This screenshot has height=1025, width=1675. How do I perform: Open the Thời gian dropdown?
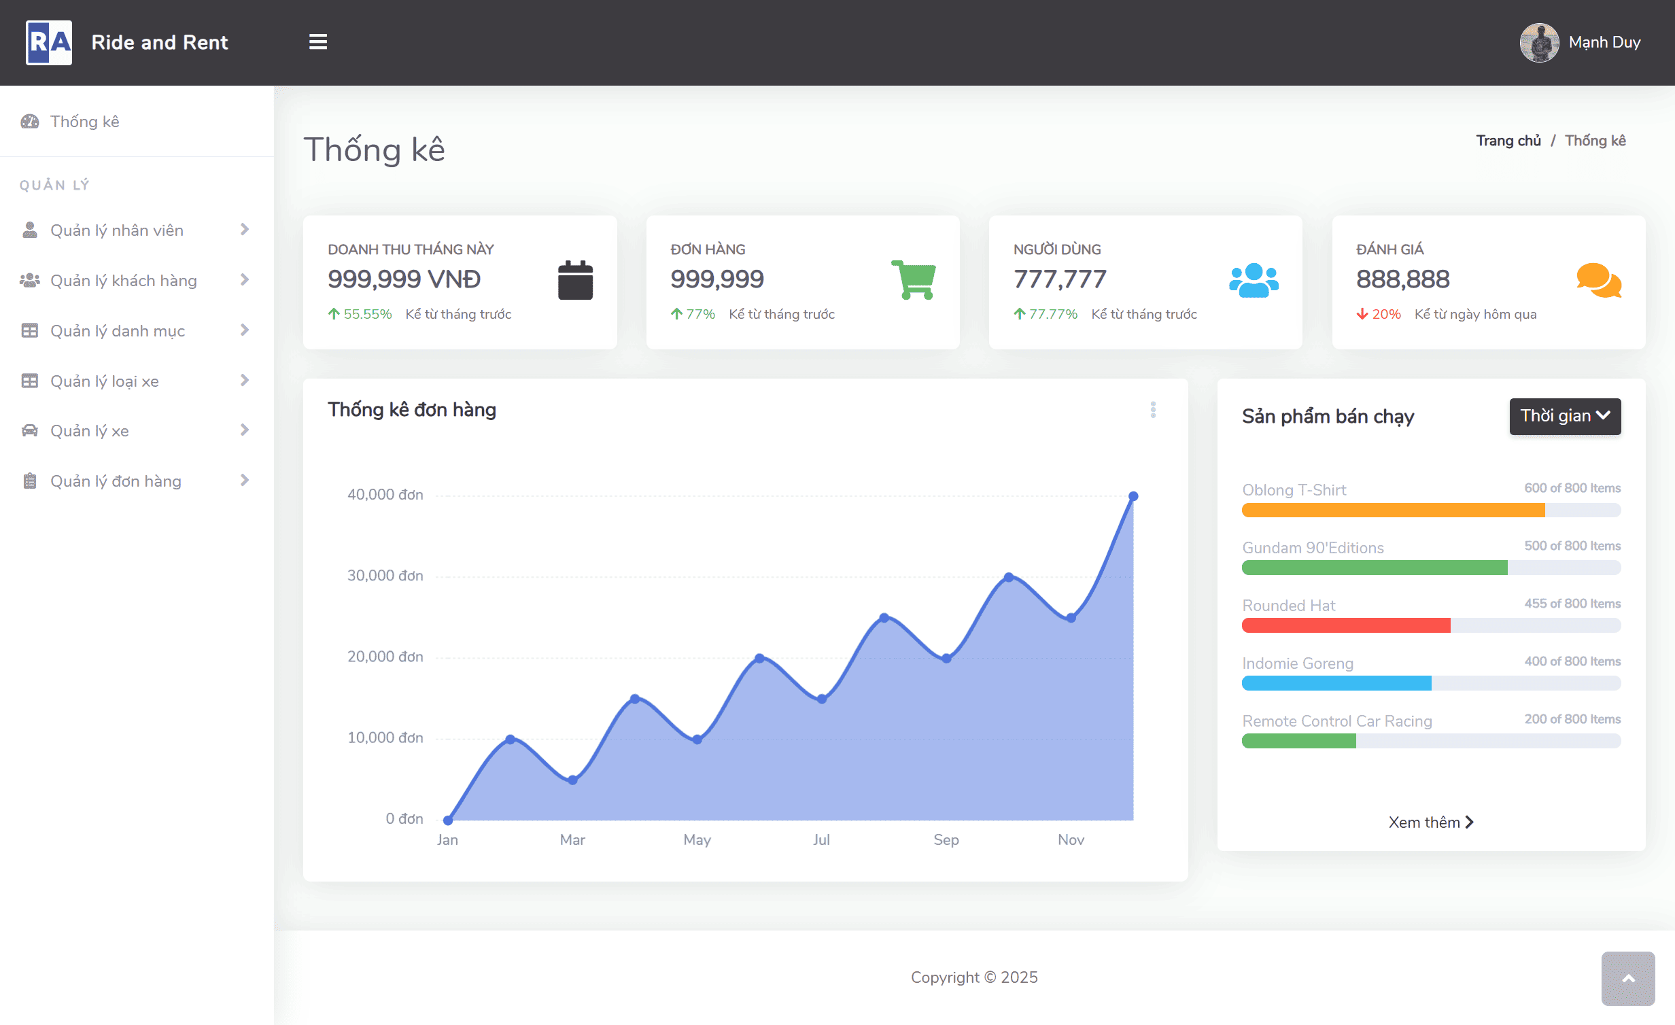(x=1565, y=416)
